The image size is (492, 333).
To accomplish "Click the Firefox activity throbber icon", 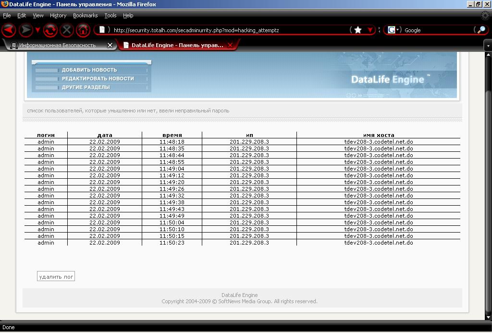I will (x=485, y=15).
